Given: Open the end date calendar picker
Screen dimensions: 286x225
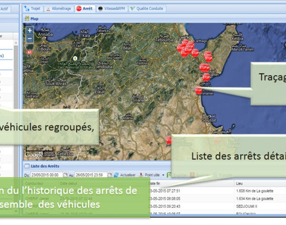Looking at the screenshot, I should [110, 175].
